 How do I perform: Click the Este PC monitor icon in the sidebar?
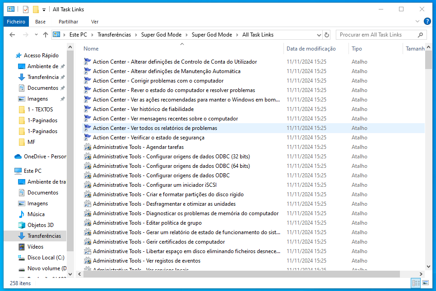18,171
